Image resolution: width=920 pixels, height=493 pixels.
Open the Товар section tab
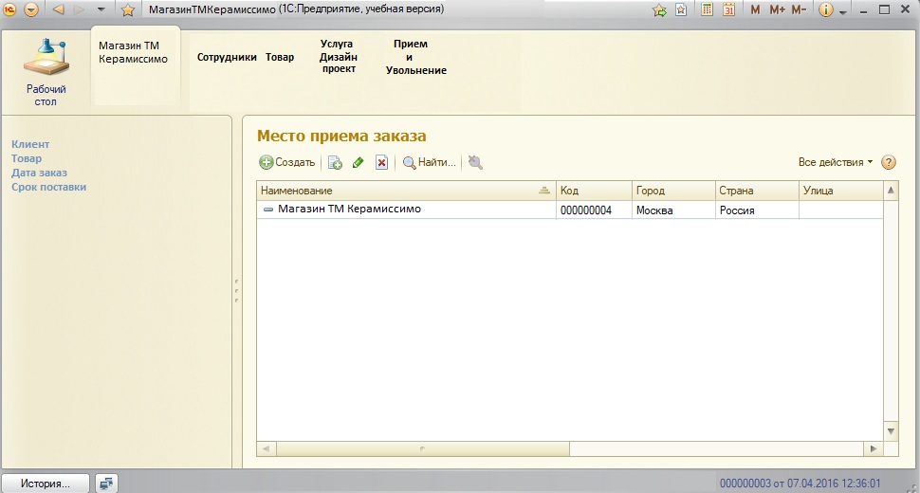(x=280, y=58)
